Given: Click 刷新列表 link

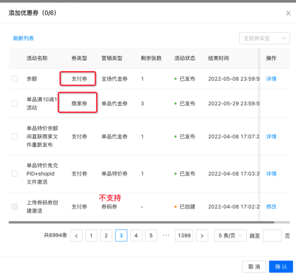Looking at the screenshot, I should click(x=23, y=38).
